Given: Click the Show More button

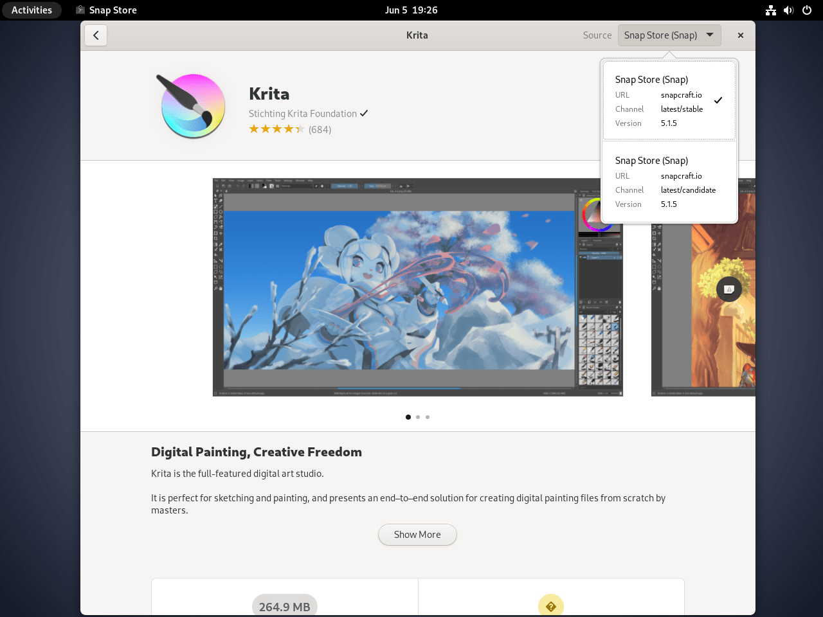Looking at the screenshot, I should (x=417, y=535).
